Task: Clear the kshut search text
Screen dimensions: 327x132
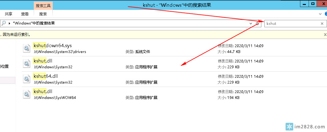Action: [322, 24]
